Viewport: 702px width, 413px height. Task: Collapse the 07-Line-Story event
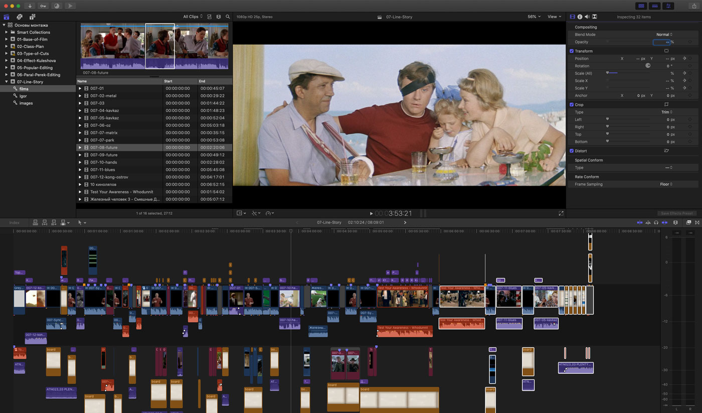(6, 82)
